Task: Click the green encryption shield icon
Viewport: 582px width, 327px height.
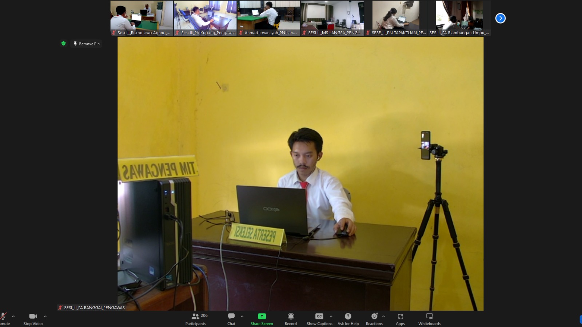Action: [64, 44]
